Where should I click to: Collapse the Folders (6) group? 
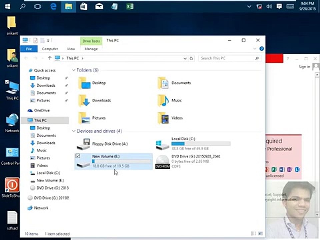[x=74, y=70]
